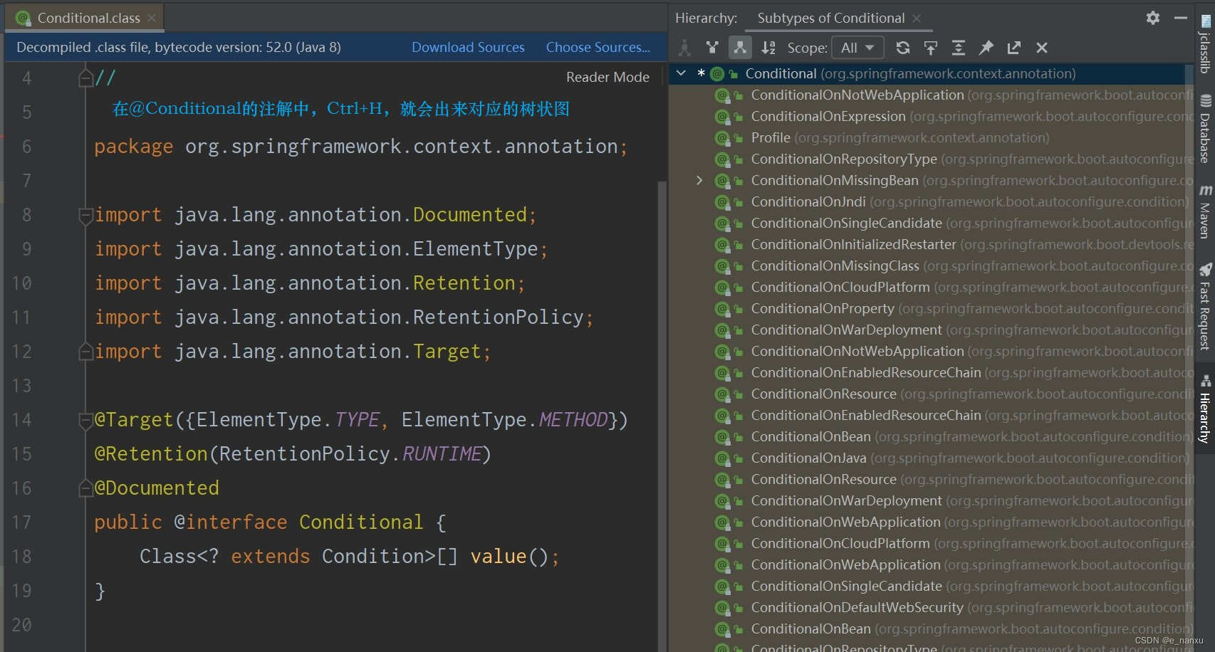Click the lock icon beside ConditionalOnJndi
Screen dimensions: 1215x652
pyautogui.click(x=739, y=202)
